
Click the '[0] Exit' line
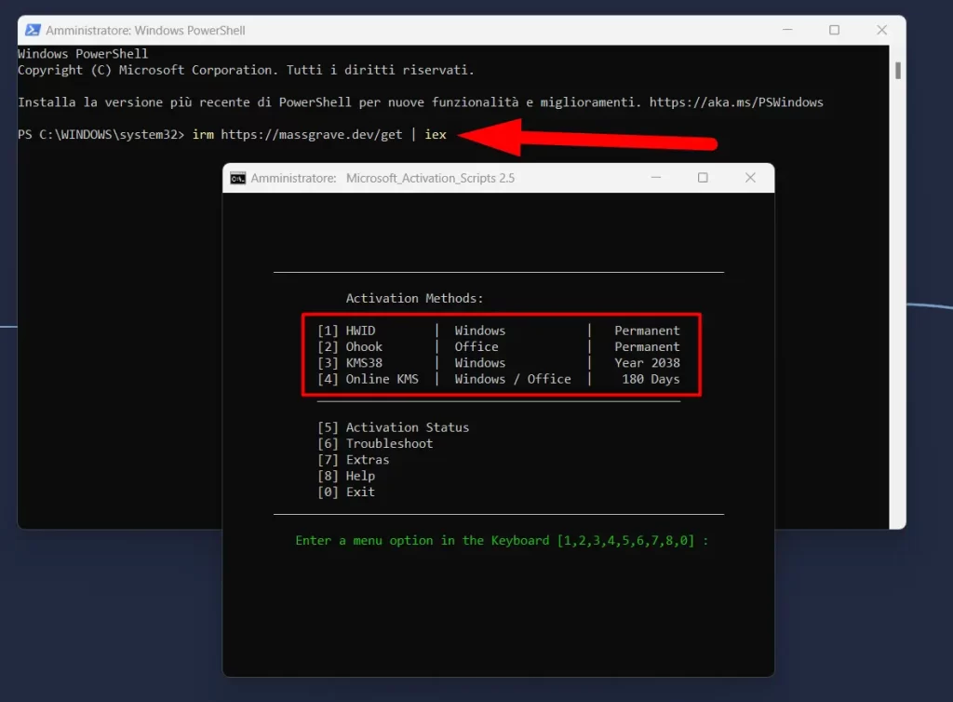(x=346, y=492)
